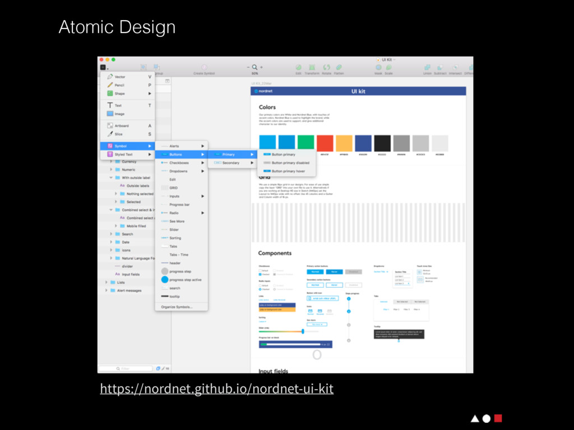Viewport: 574px width, 430px height.
Task: Click the Union boolean icon
Action: (427, 67)
